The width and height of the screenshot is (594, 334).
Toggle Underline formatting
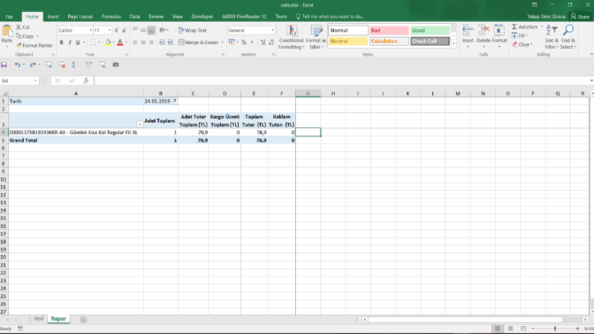click(x=78, y=43)
